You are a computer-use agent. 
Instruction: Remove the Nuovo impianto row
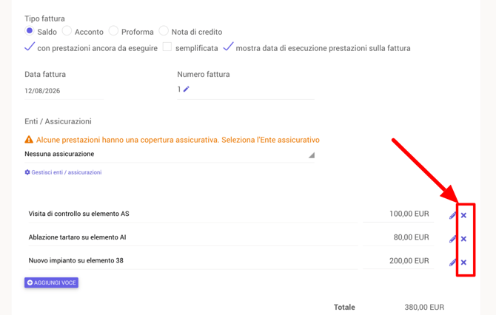(x=463, y=262)
